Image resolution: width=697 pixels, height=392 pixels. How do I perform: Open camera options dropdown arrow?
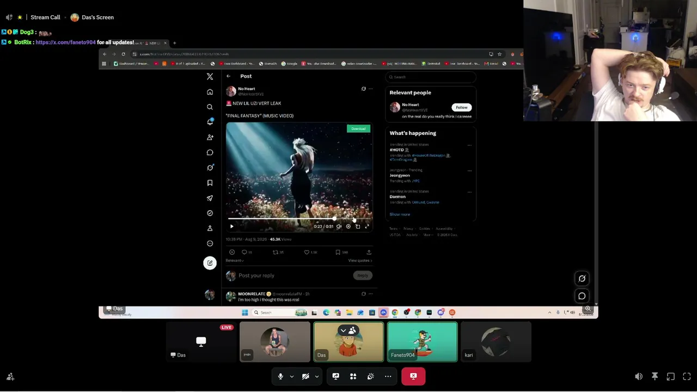click(317, 376)
